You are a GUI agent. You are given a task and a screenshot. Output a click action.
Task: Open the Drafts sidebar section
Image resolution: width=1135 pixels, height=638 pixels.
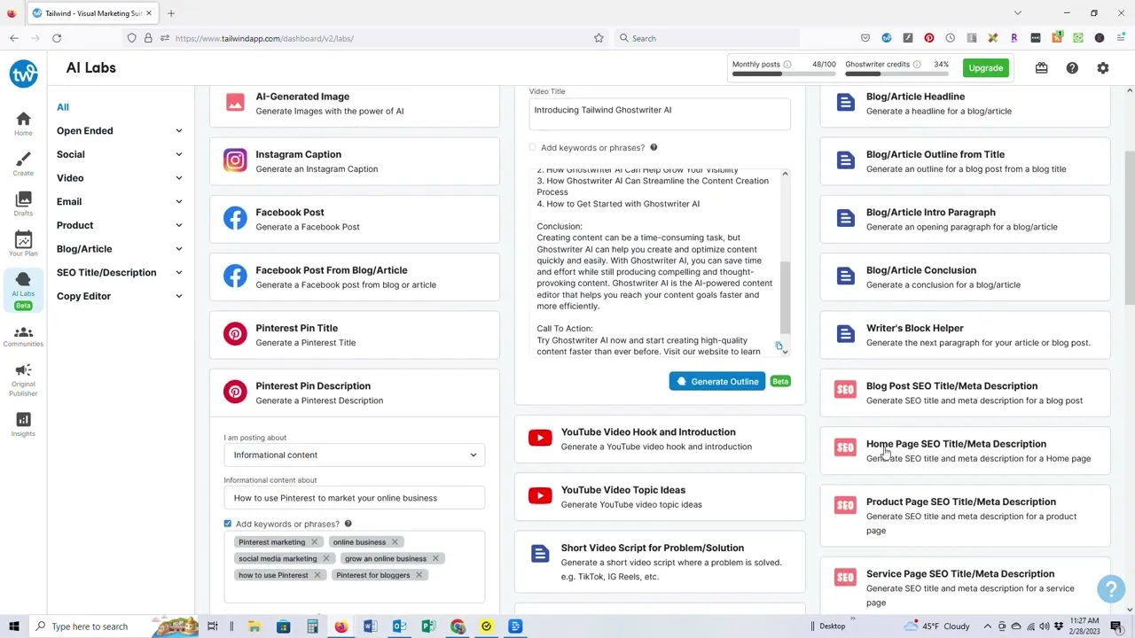pos(23,204)
